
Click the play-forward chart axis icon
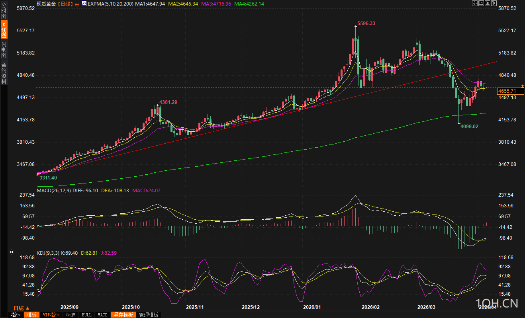pos(488,3)
